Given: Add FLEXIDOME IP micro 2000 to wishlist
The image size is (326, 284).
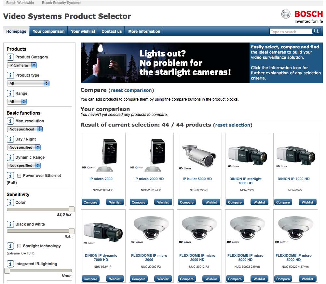Looking at the screenshot, I should [x=163, y=279].
